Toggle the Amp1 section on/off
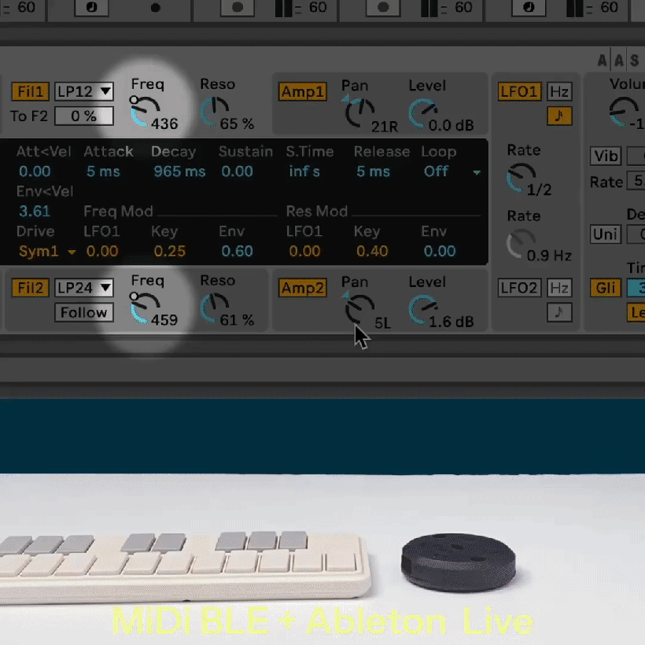This screenshot has height=645, width=645. (x=303, y=91)
